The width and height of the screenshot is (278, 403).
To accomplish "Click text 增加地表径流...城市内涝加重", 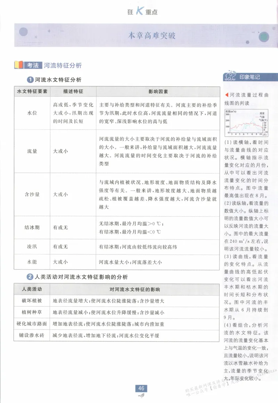I will (x=108, y=324).
